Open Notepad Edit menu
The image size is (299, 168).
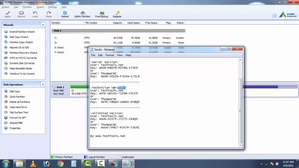click(x=100, y=55)
